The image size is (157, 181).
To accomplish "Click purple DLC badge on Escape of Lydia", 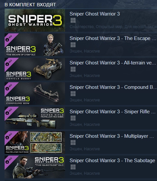I will pyautogui.click(x=10, y=39).
